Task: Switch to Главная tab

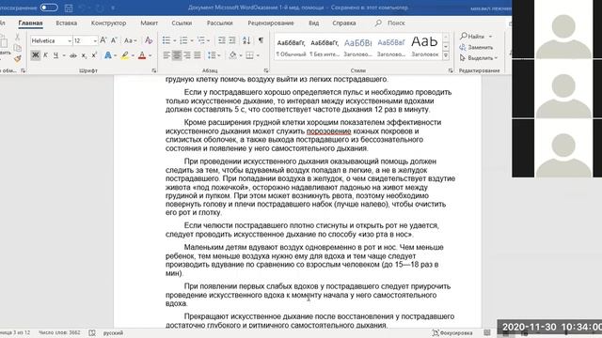Action: tap(30, 23)
